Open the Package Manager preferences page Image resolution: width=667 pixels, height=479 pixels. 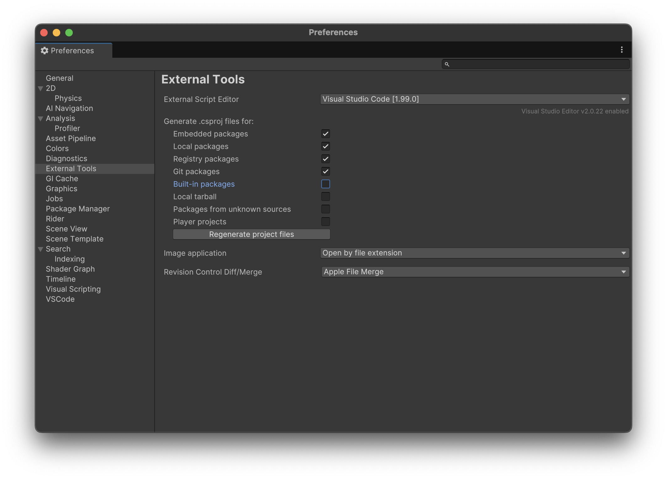pyautogui.click(x=78, y=209)
